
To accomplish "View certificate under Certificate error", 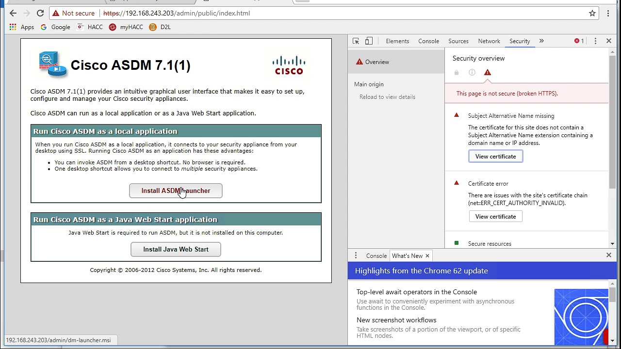I will (495, 217).
